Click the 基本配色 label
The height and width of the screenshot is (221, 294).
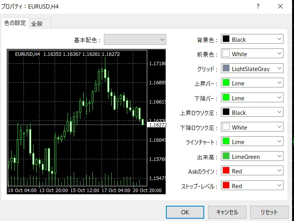pos(87,40)
